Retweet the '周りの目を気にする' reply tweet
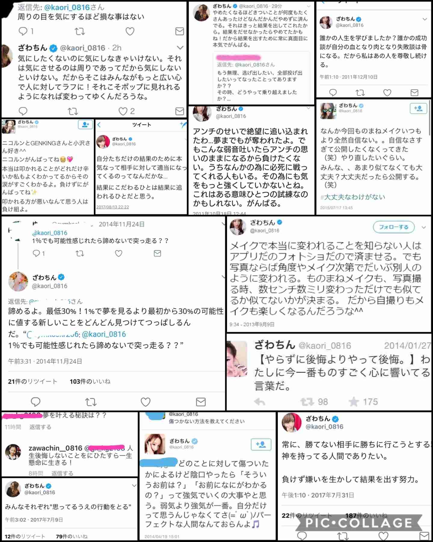 tap(80, 31)
